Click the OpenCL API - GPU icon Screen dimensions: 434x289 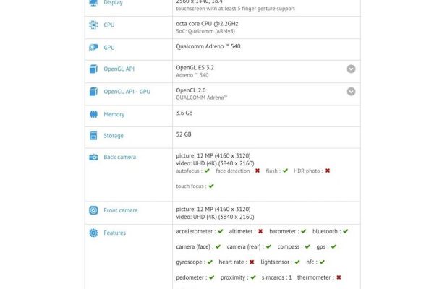[93, 92]
